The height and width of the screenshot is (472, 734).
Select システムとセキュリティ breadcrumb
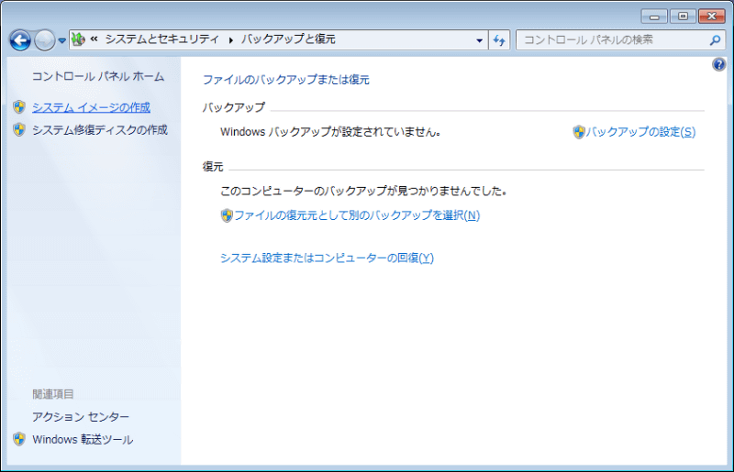click(162, 39)
